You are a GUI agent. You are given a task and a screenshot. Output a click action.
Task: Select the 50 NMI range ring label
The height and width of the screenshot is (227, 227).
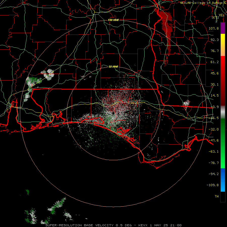pos(113,67)
